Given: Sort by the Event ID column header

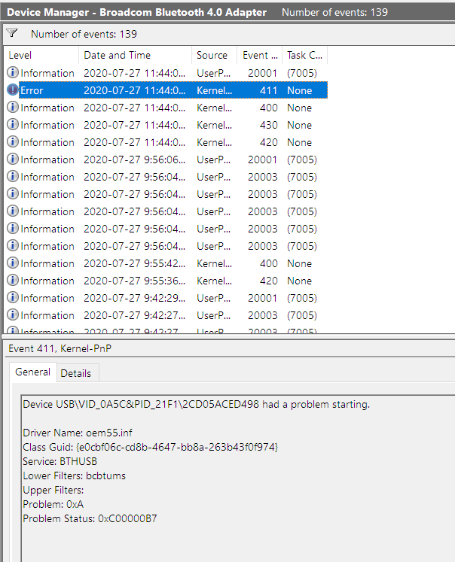Looking at the screenshot, I should 259,55.
